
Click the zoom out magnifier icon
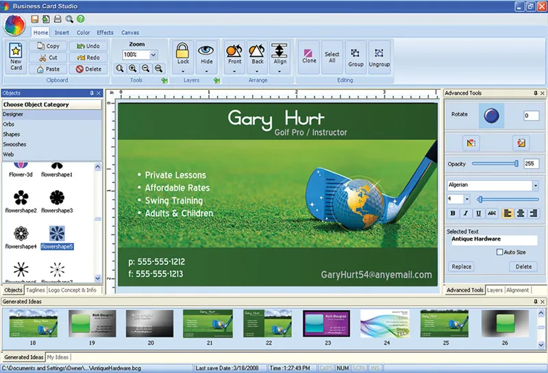pos(145,69)
